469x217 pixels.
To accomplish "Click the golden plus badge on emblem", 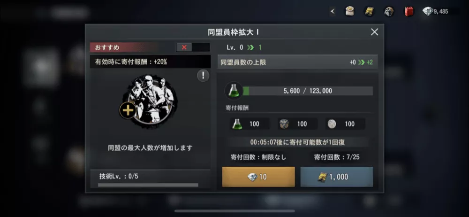I will click(128, 110).
